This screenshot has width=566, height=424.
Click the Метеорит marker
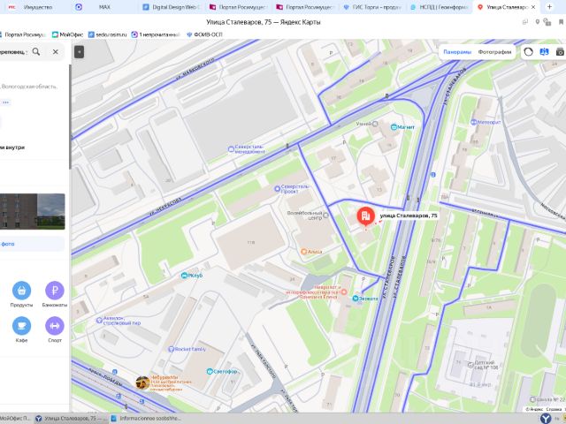coord(474,122)
